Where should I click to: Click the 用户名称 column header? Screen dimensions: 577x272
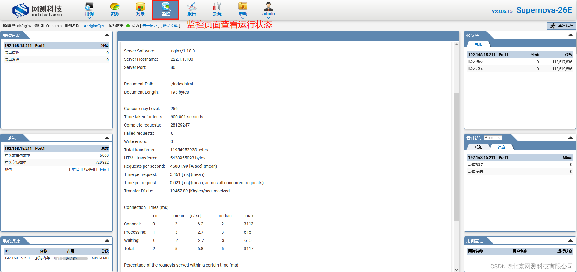(520, 251)
